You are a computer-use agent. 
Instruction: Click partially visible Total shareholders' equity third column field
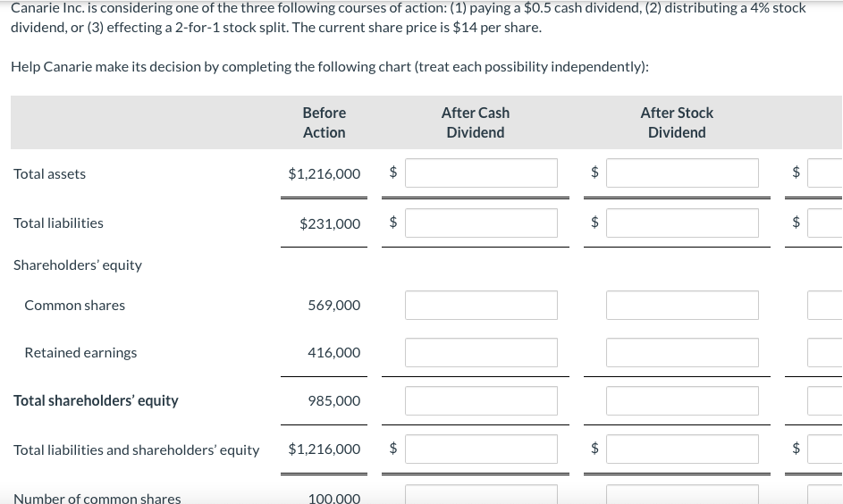(x=825, y=401)
